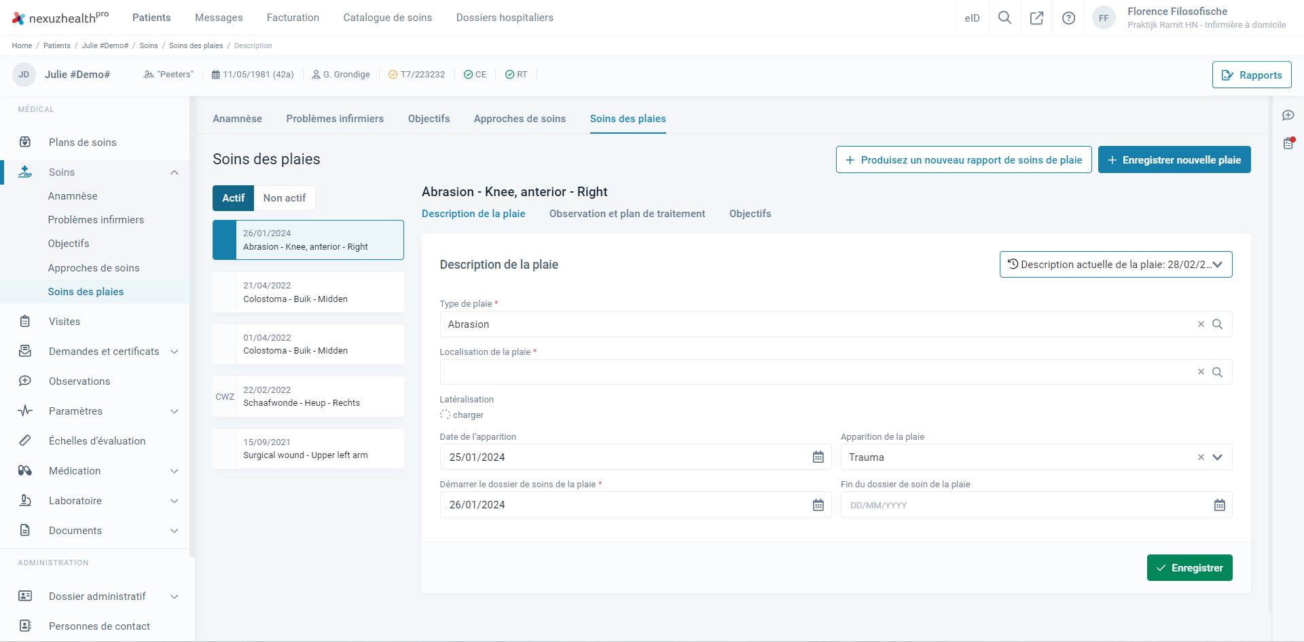Expand the Paramètres sidebar chevron
Viewport: 1304px width, 642px height.
[x=175, y=411]
